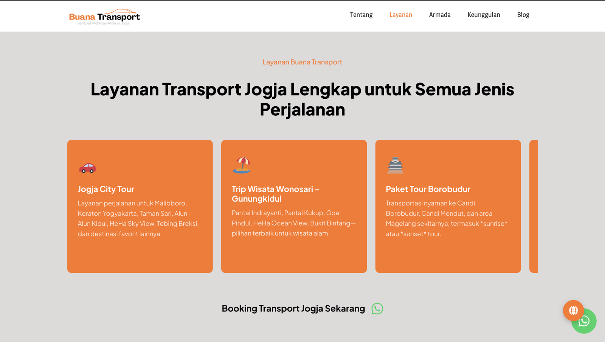Click the Layanan Buana Transport subtitle

tap(302, 62)
